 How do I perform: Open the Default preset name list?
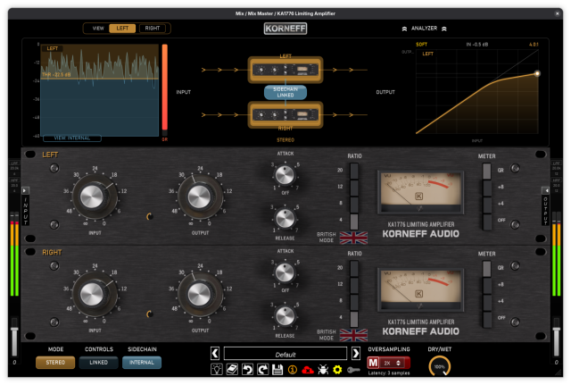point(285,353)
